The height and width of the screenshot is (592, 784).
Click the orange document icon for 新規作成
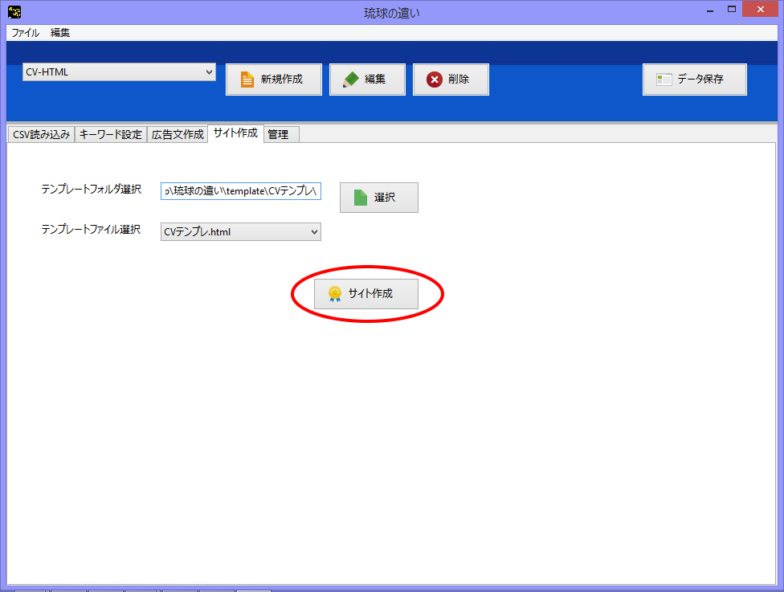(247, 80)
